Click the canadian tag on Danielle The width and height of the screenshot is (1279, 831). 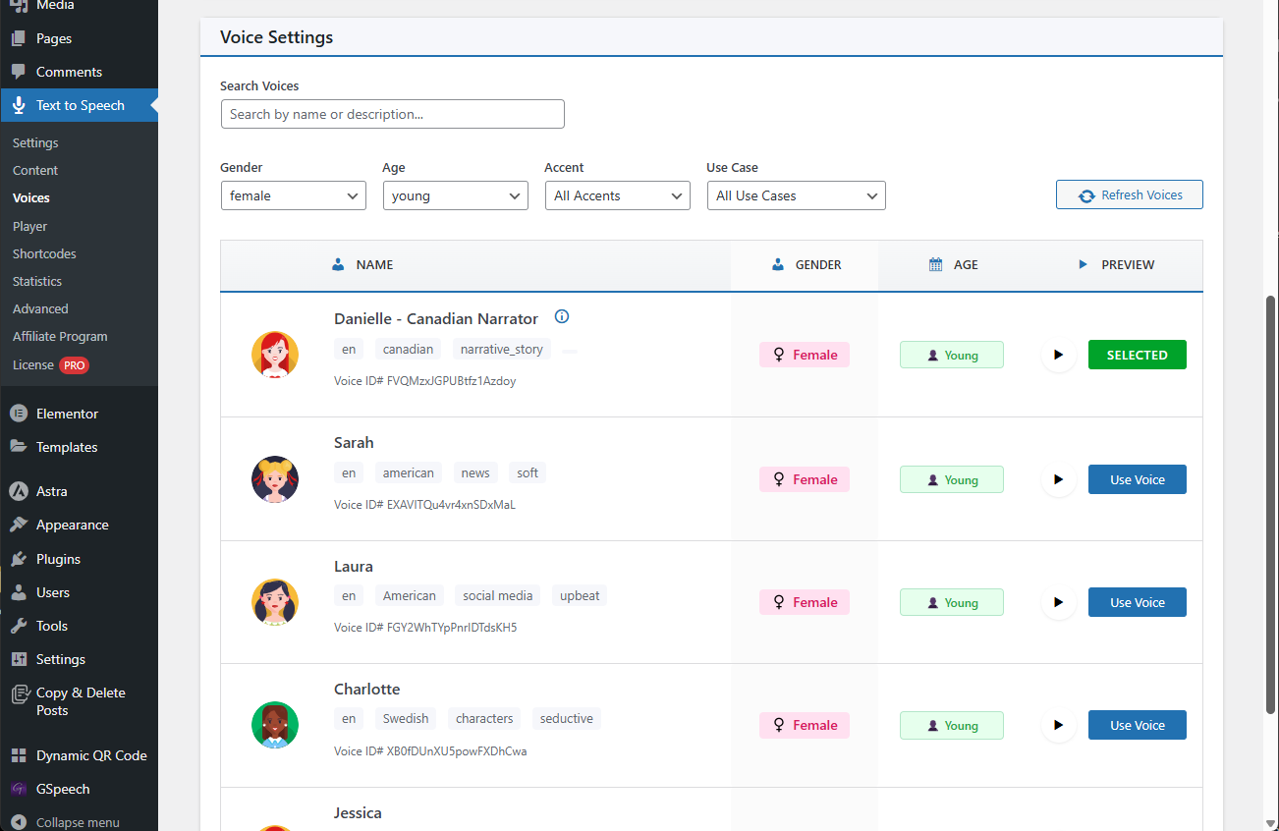pos(408,349)
